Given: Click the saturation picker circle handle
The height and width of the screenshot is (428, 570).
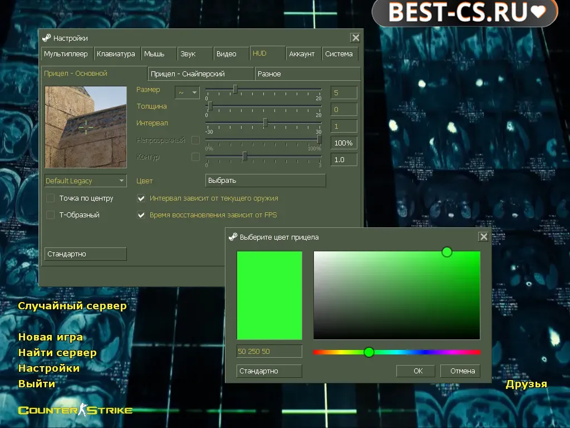Looking at the screenshot, I should point(447,252).
